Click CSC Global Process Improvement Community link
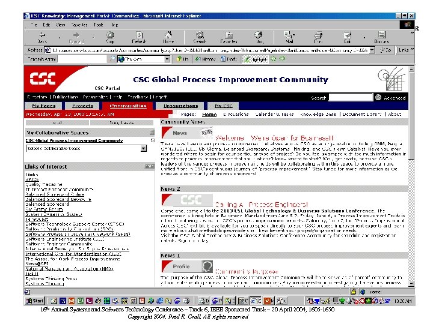Viewport: 433px width, 324px height. point(74,140)
